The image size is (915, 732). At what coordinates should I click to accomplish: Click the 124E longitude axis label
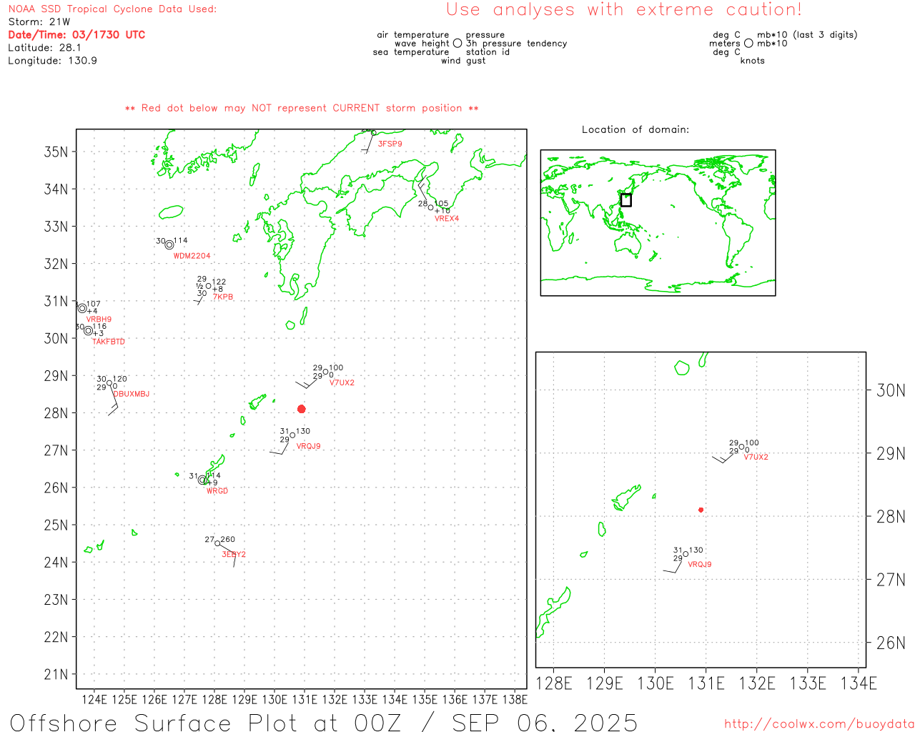coord(94,699)
